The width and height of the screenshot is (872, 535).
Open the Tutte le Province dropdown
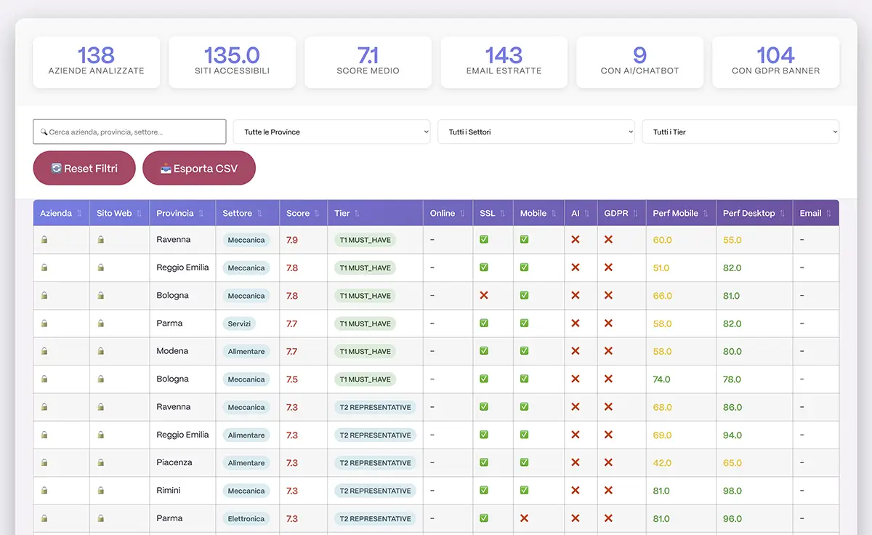coord(332,132)
